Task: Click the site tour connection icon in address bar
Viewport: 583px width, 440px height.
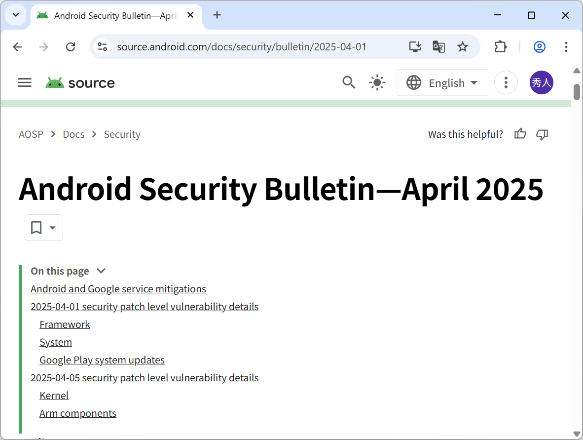Action: click(102, 46)
